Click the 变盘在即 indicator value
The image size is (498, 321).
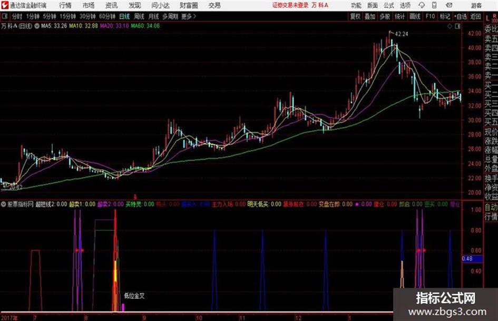(335, 204)
